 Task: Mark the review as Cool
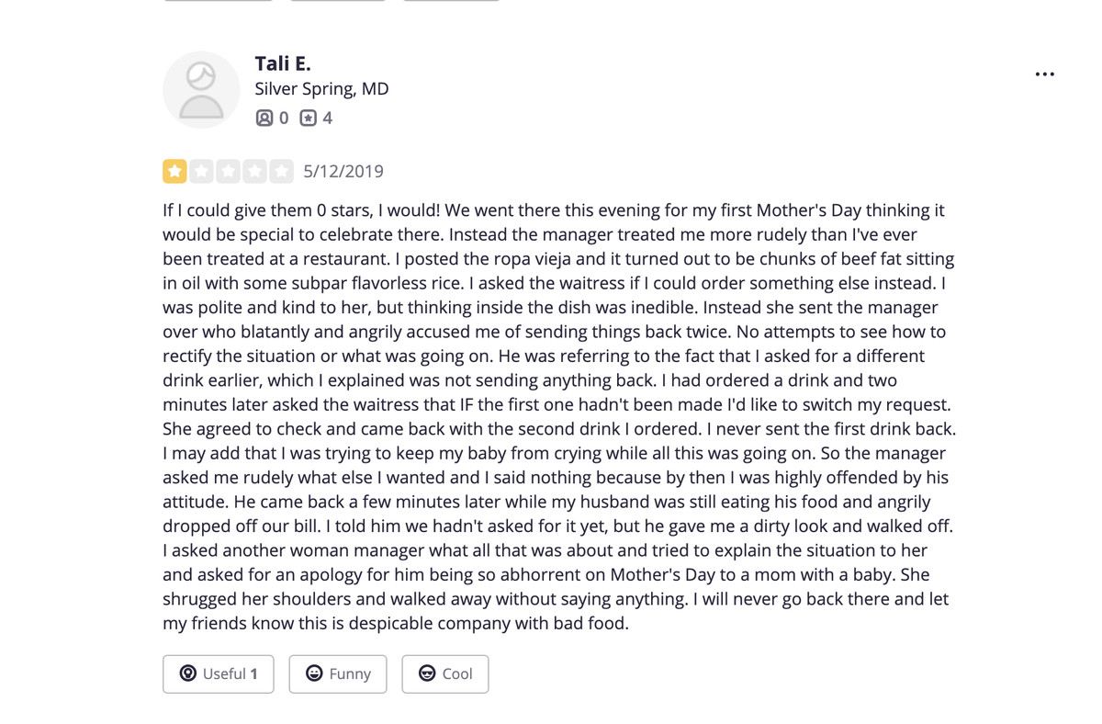(445, 673)
